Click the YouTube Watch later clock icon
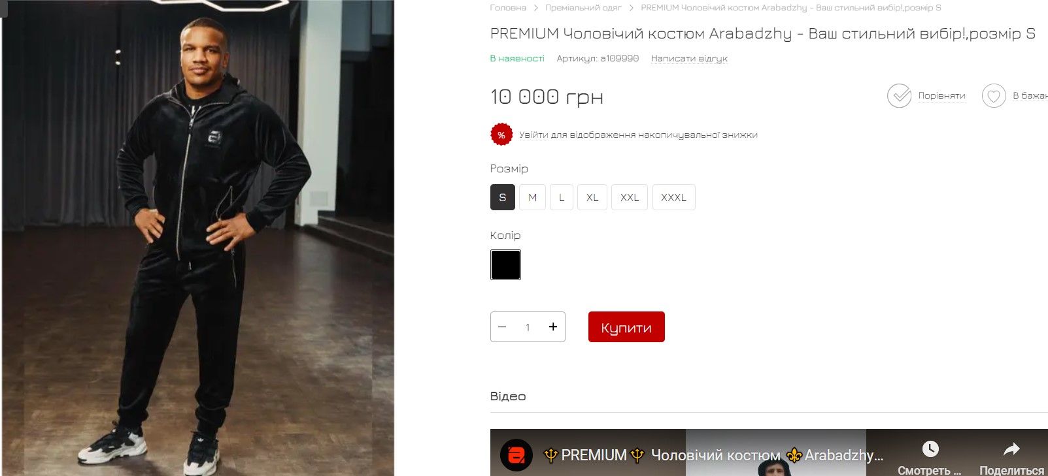The width and height of the screenshot is (1048, 476). pos(930,449)
